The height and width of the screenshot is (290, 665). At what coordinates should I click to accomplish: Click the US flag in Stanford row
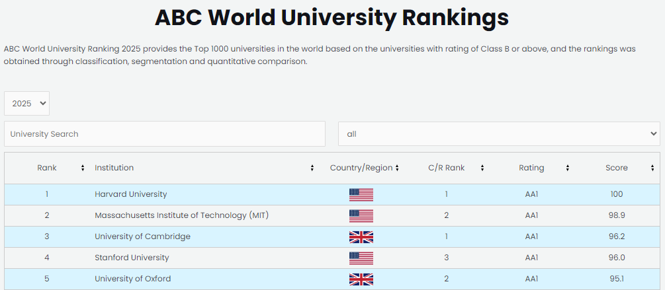[x=361, y=258]
